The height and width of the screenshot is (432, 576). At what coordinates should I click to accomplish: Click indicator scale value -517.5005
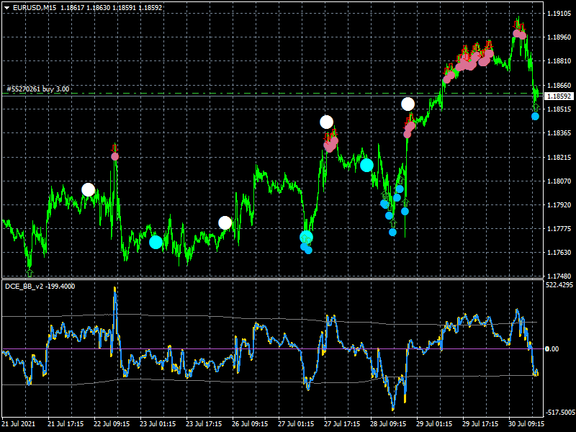(560, 413)
